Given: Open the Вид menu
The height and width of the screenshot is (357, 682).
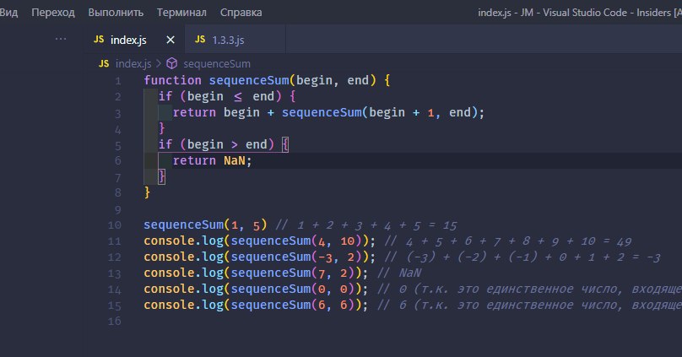Looking at the screenshot, I should pyautogui.click(x=8, y=13).
